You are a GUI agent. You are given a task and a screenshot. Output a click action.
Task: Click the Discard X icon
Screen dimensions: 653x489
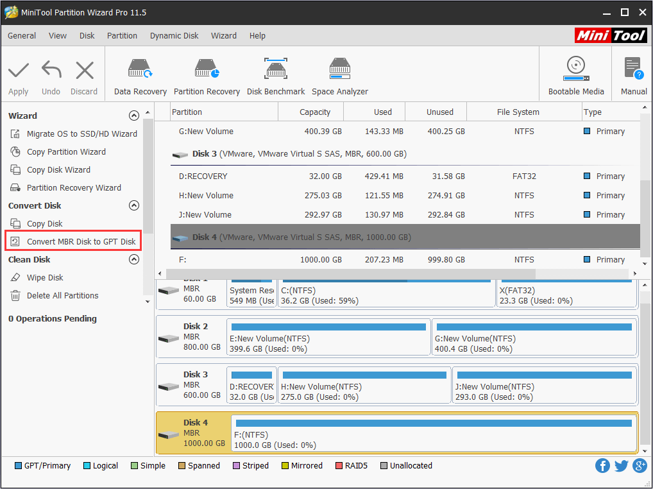click(85, 71)
